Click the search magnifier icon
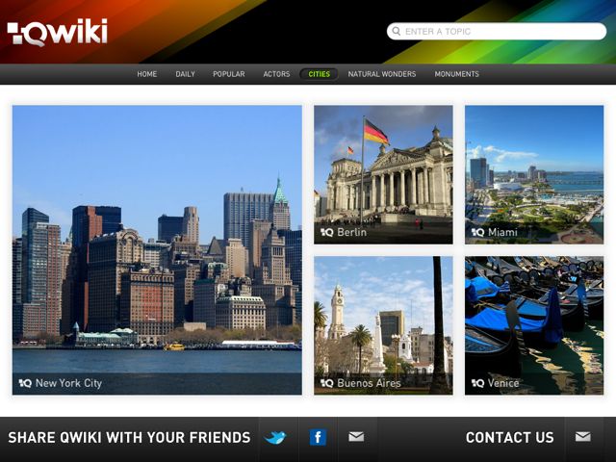Viewport: 616px width, 462px height. [397, 31]
